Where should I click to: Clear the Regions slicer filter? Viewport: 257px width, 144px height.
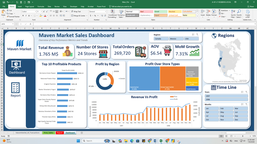pos(197,34)
